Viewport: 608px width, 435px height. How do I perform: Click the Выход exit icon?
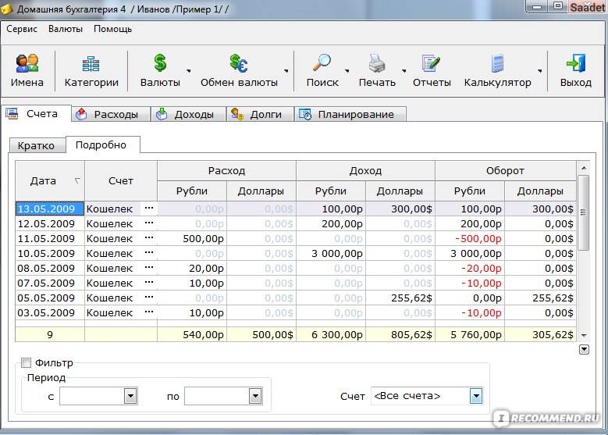[576, 70]
